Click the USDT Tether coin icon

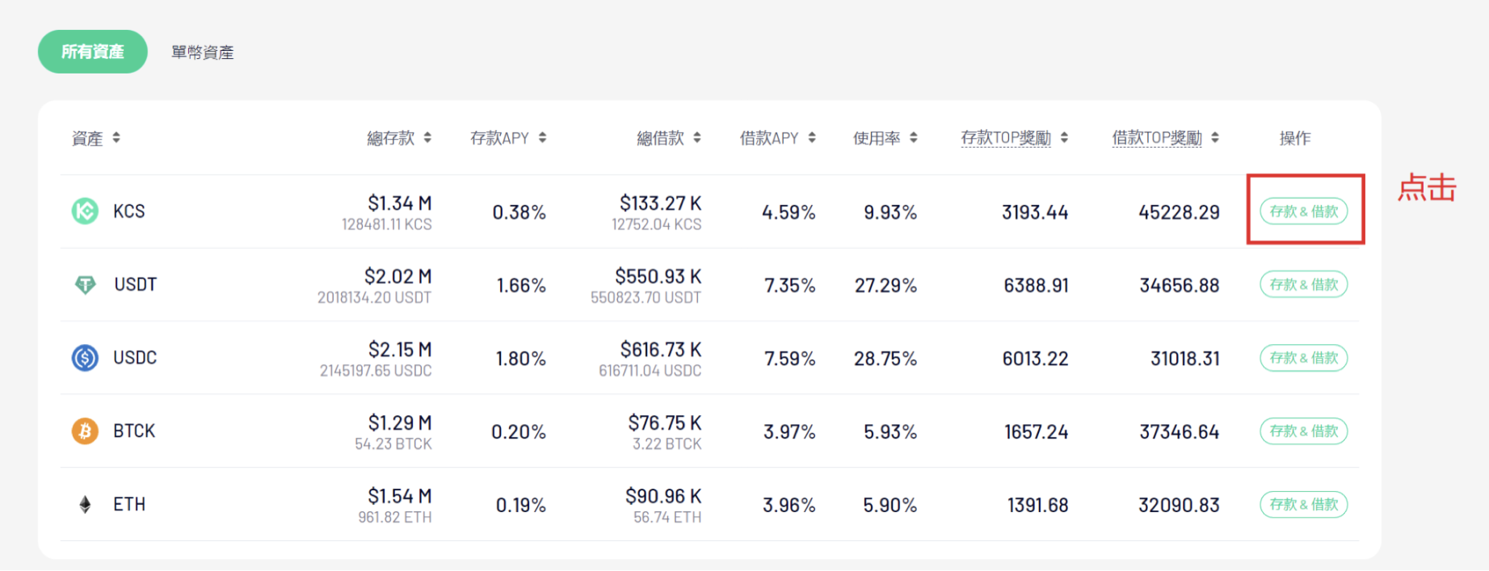pos(85,284)
